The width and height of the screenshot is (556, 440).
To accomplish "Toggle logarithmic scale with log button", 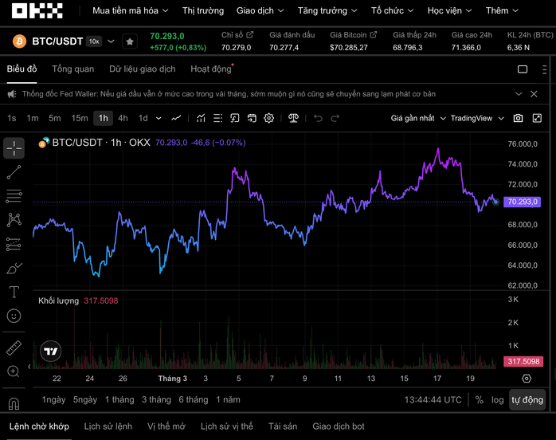I will pos(498,399).
